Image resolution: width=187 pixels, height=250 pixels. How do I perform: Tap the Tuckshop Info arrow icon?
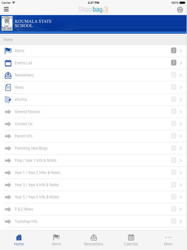8,221
